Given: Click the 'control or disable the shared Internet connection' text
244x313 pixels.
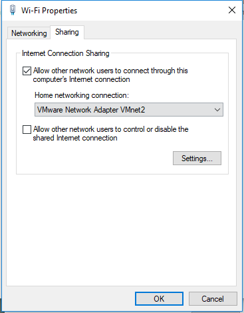Looking at the screenshot, I should tap(110, 134).
